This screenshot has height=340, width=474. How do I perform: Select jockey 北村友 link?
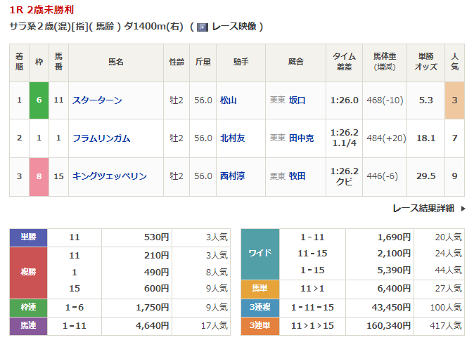(232, 138)
